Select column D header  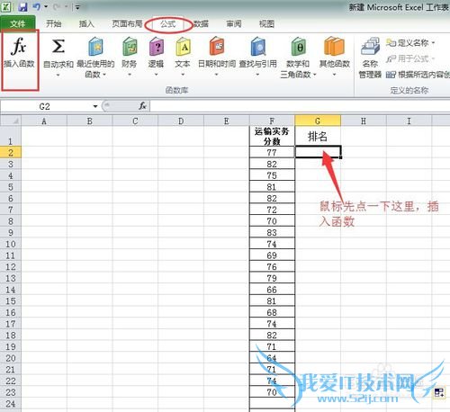(181, 121)
